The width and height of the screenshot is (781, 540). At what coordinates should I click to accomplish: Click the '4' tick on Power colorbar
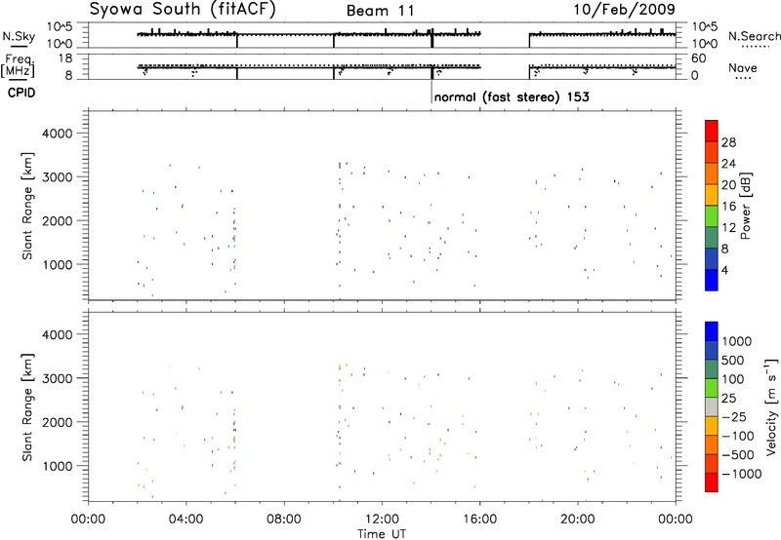point(724,270)
